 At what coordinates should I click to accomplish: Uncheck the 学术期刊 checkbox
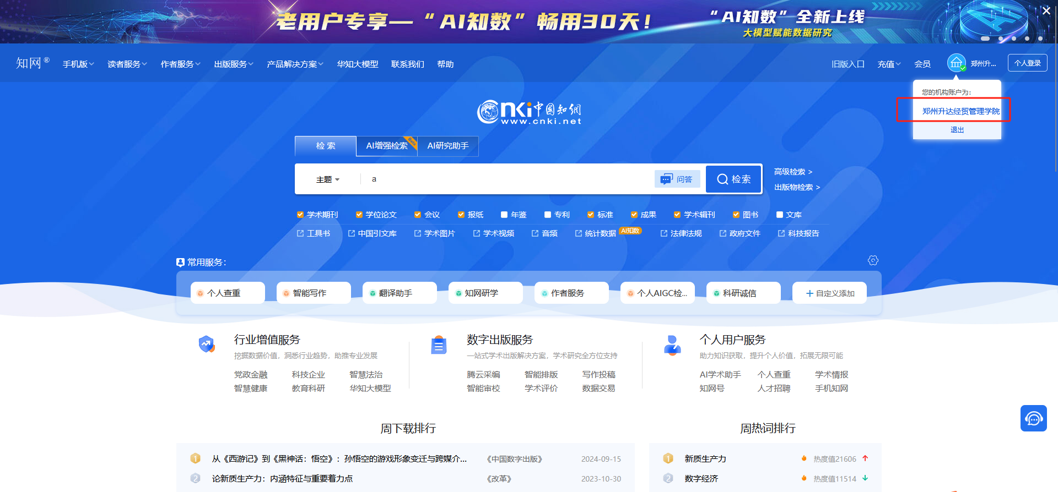click(x=300, y=215)
